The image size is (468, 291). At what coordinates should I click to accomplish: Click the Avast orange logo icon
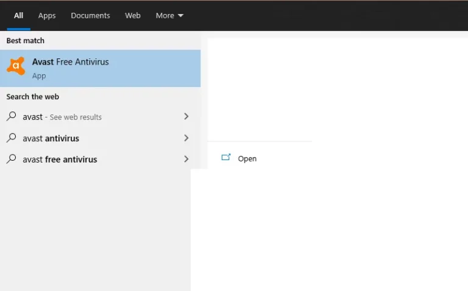point(16,66)
